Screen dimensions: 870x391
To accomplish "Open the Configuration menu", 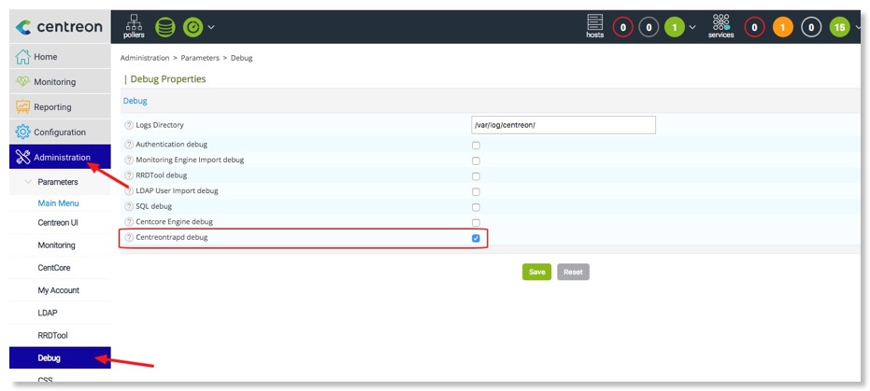I will [x=59, y=133].
